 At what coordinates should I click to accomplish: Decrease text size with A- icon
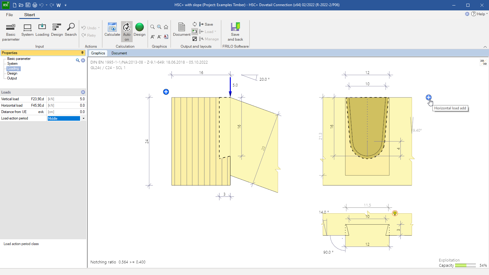tap(159, 37)
